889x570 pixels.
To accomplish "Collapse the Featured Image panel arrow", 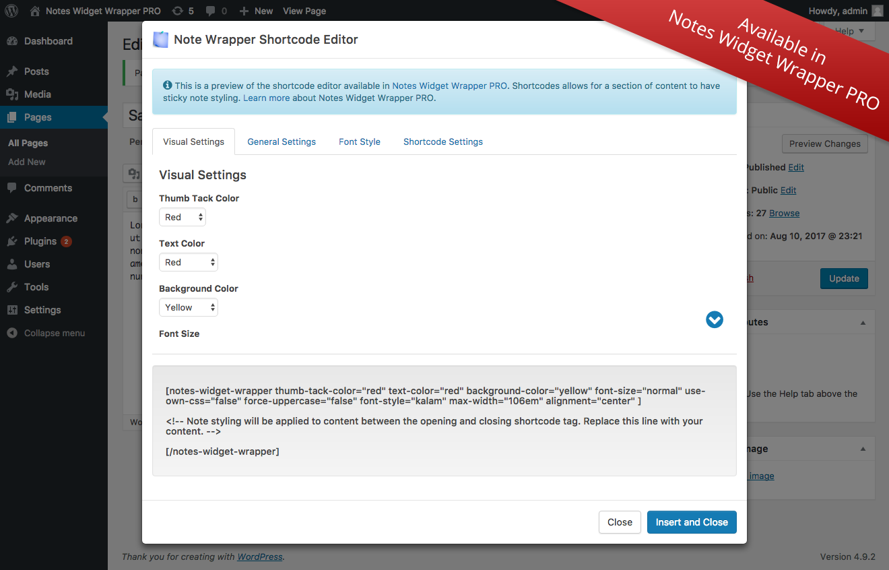I will tap(863, 449).
